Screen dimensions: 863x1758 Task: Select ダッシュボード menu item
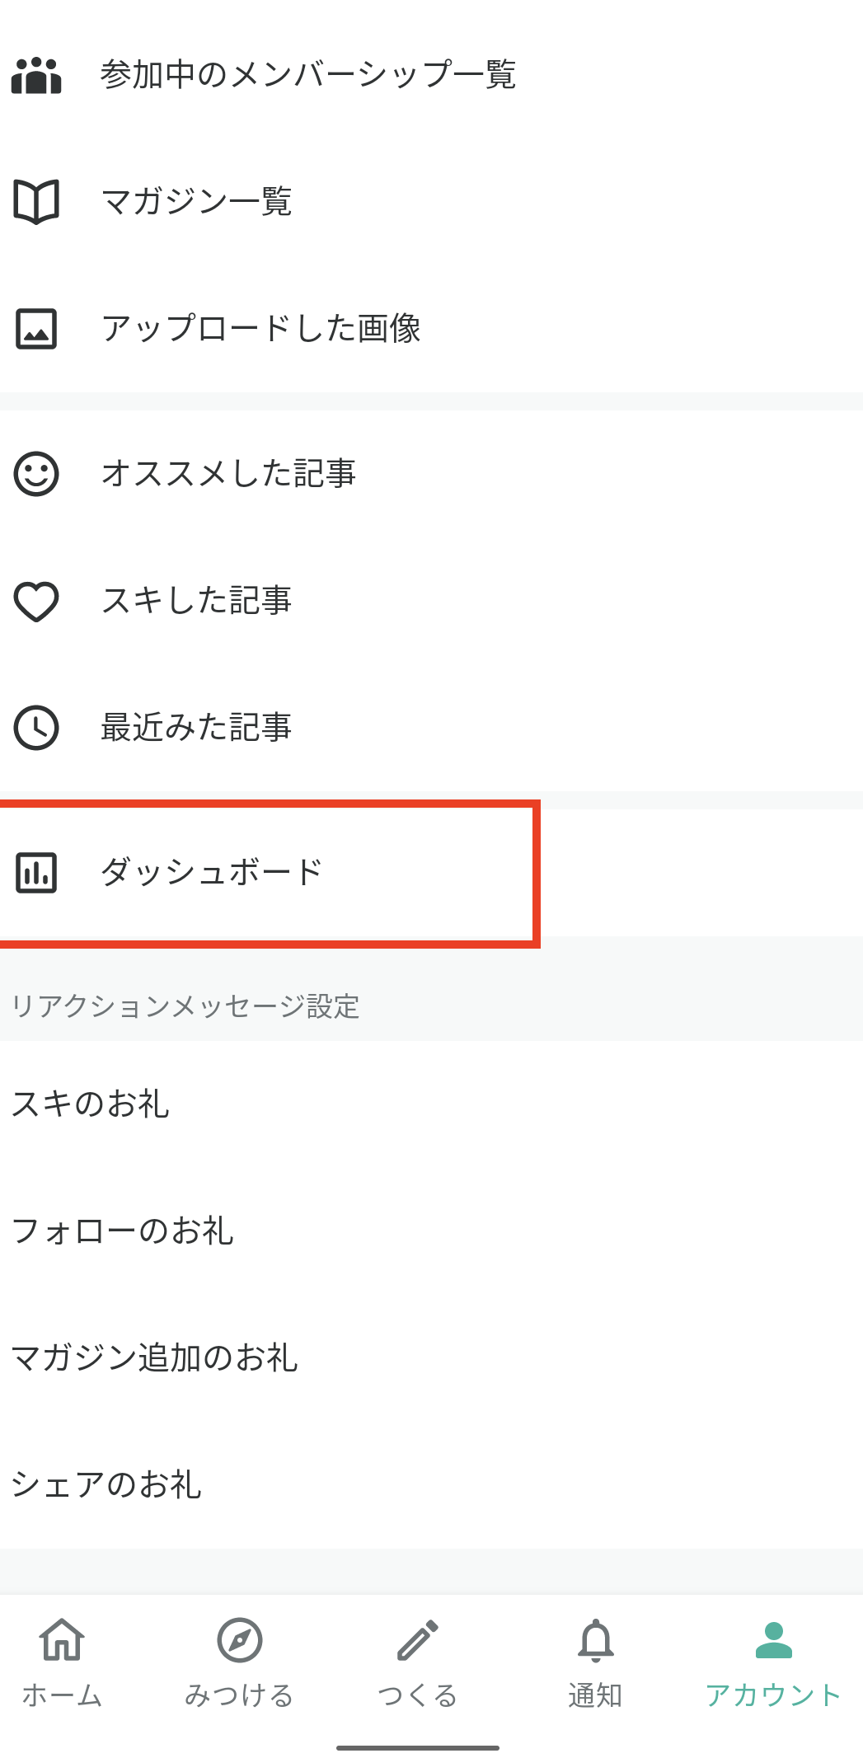tap(431, 873)
